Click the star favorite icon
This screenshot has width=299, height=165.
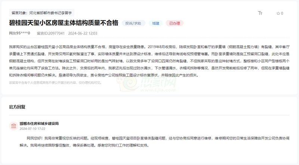pyautogui.click(x=278, y=13)
